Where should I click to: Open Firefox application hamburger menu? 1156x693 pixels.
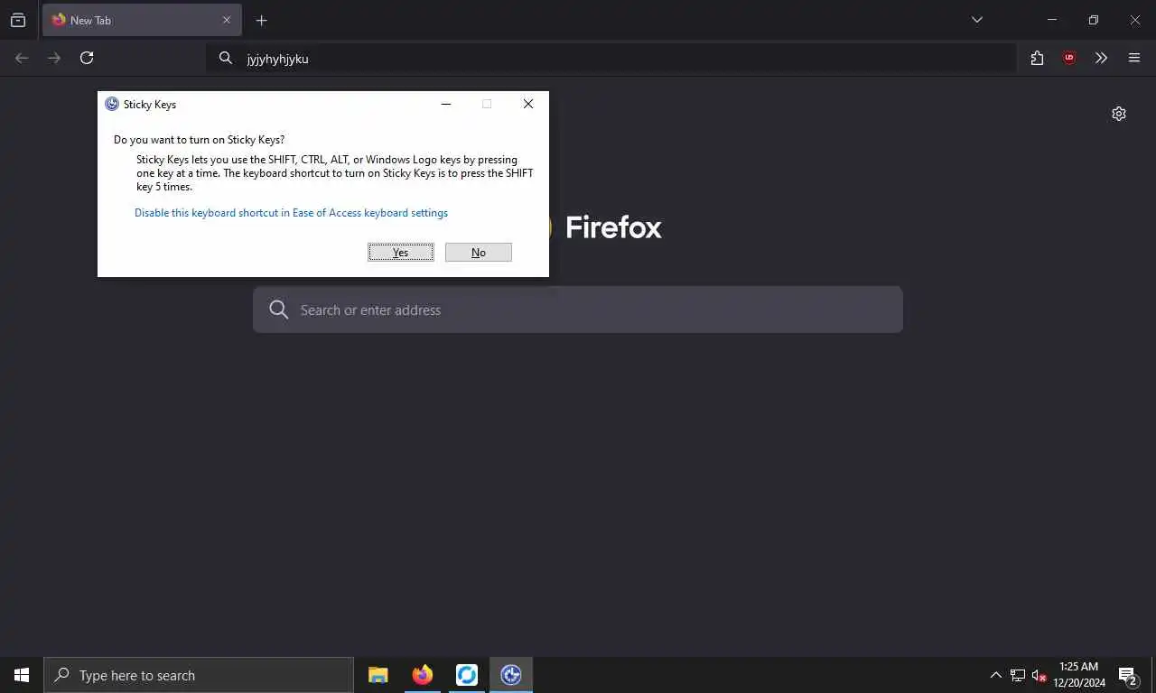point(1134,58)
